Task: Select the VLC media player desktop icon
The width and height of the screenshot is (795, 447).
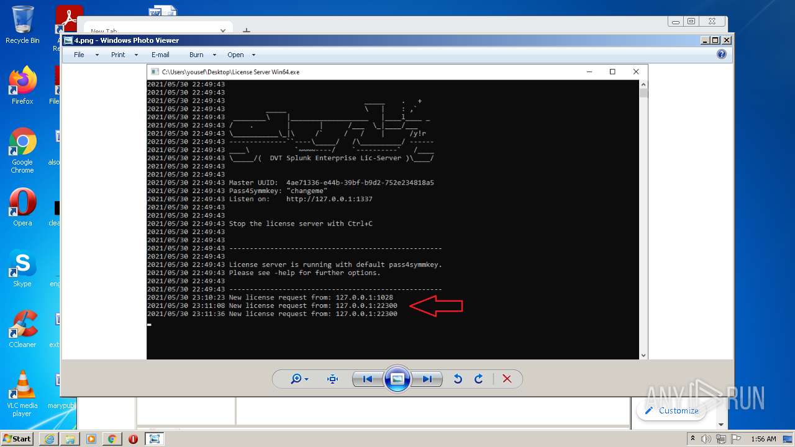Action: (22, 394)
